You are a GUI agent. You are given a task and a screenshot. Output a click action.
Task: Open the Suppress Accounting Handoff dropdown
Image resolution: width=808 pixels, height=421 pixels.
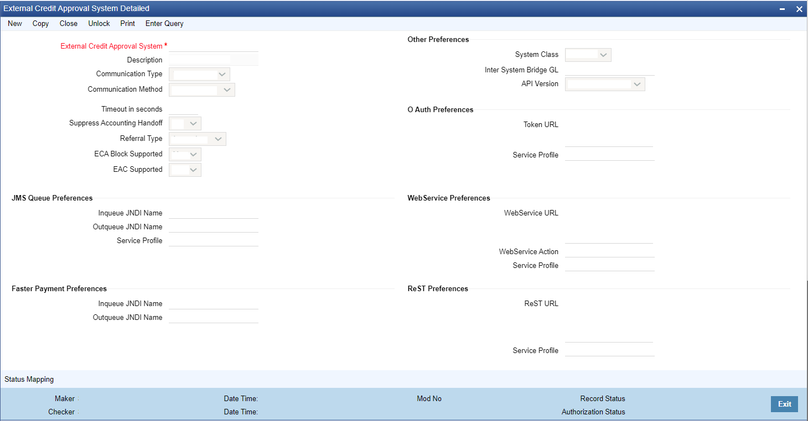185,123
